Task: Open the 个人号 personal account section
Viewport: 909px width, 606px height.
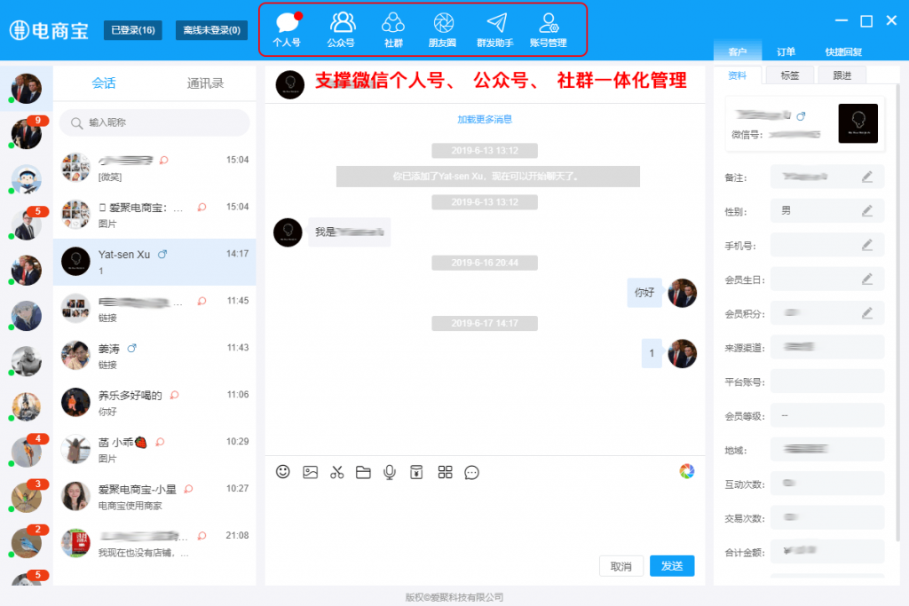Action: click(x=287, y=29)
